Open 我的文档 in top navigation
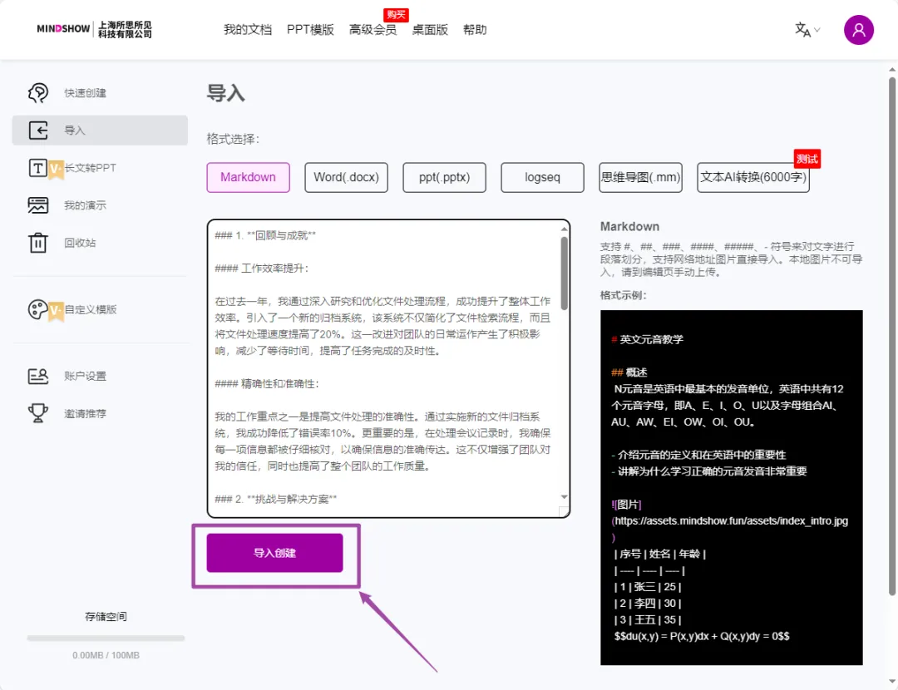The width and height of the screenshot is (898, 690). tap(248, 30)
